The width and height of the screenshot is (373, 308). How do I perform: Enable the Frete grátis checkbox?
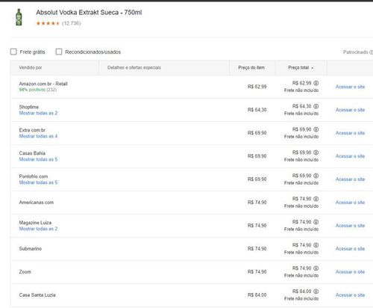(x=13, y=52)
